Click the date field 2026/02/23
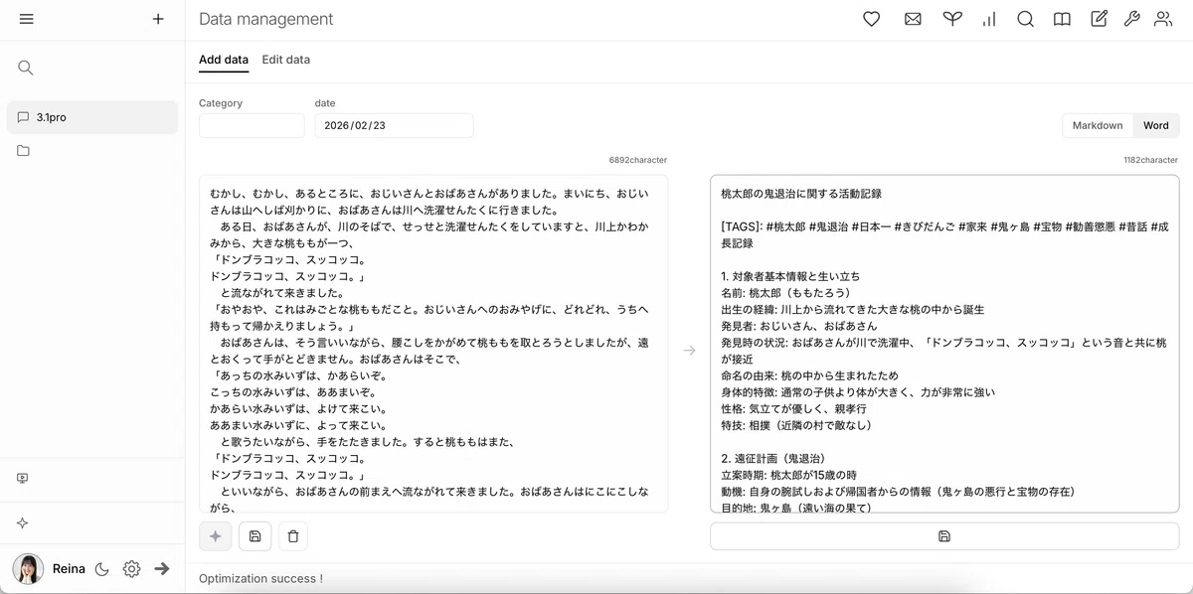This screenshot has height=594, width=1193. 394,125
